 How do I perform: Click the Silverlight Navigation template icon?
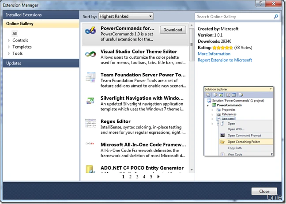click(x=90, y=101)
